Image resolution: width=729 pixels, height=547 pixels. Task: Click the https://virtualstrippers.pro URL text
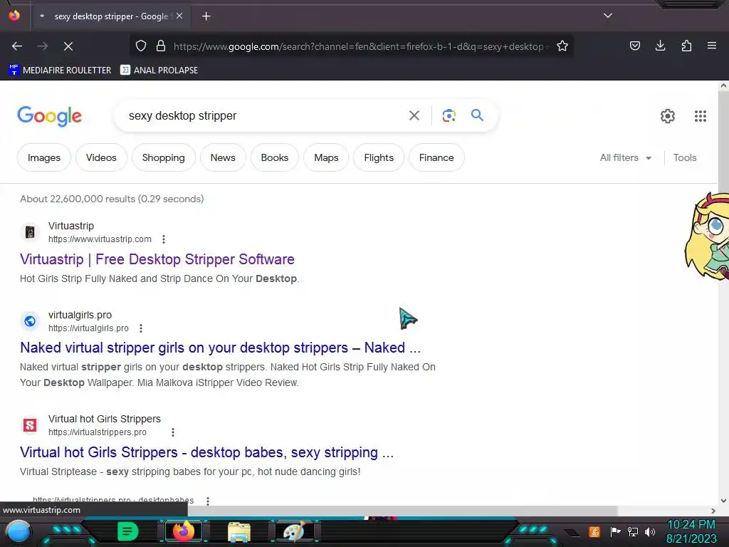point(97,432)
